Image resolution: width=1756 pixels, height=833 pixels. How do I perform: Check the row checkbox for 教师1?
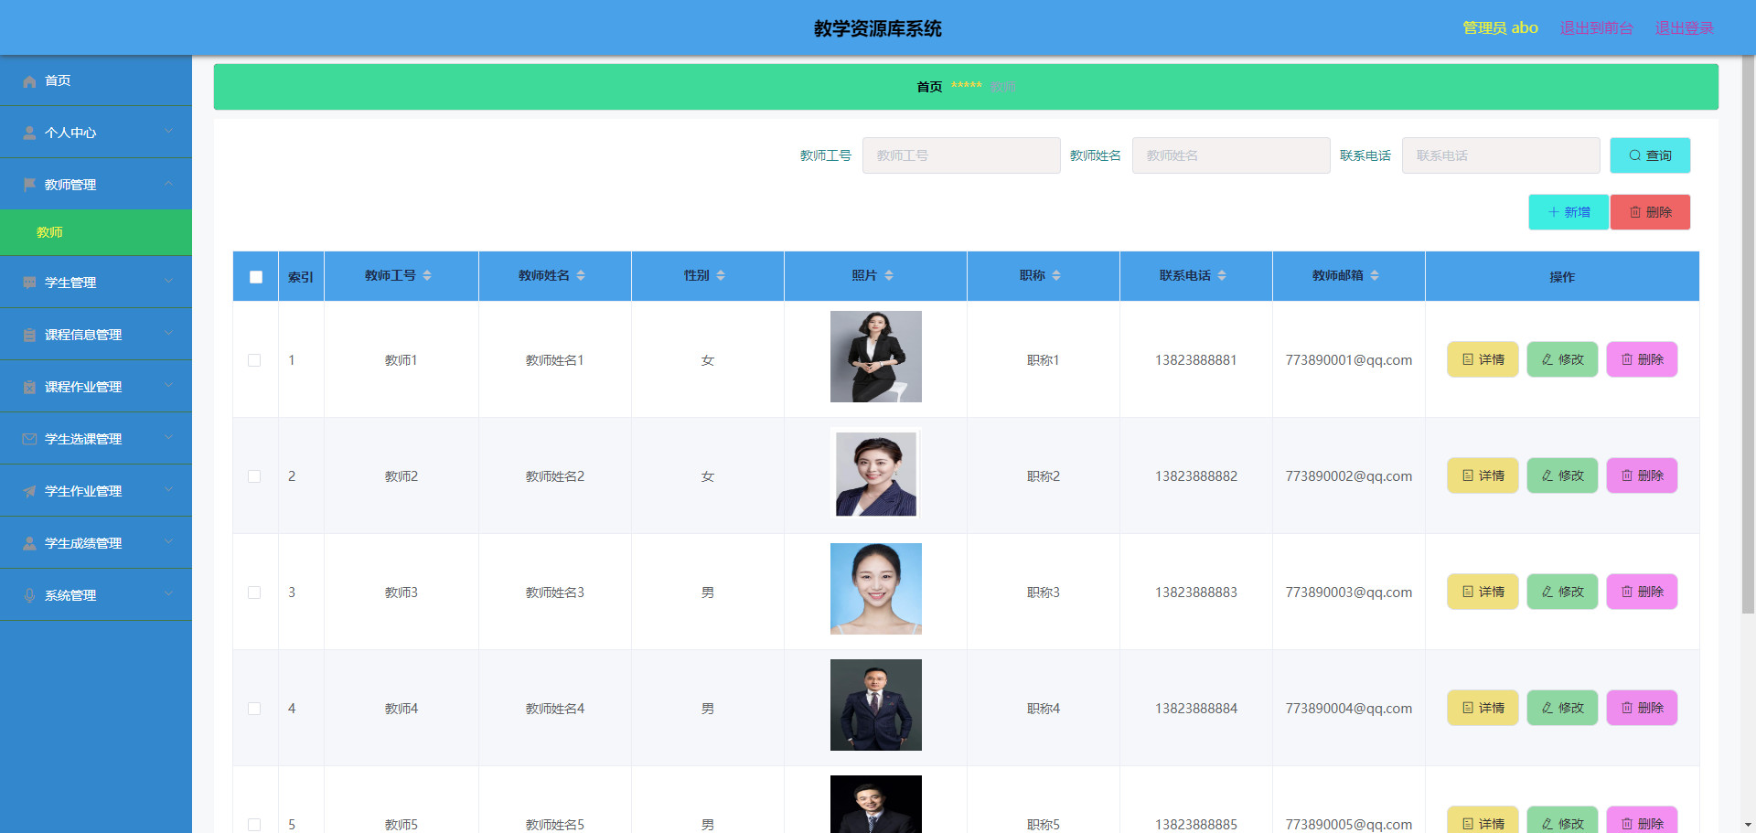click(x=254, y=360)
